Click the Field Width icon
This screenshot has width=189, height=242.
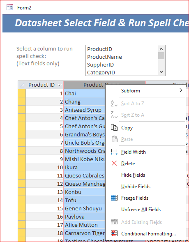pos(114,152)
